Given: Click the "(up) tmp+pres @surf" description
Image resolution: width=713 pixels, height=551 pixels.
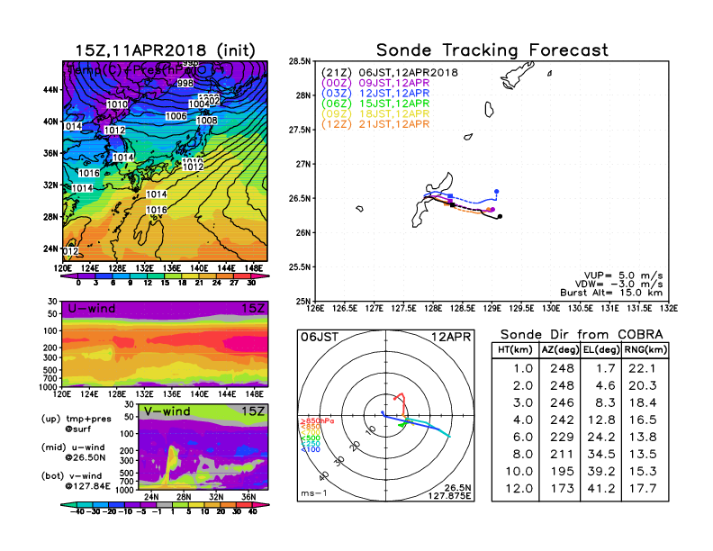Looking at the screenshot, I should click(x=77, y=424).
